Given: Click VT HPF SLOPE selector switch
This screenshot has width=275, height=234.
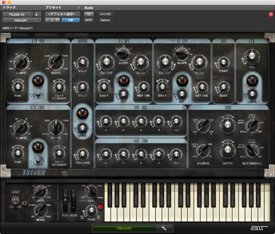Looking at the screenshot, I should [123, 53].
